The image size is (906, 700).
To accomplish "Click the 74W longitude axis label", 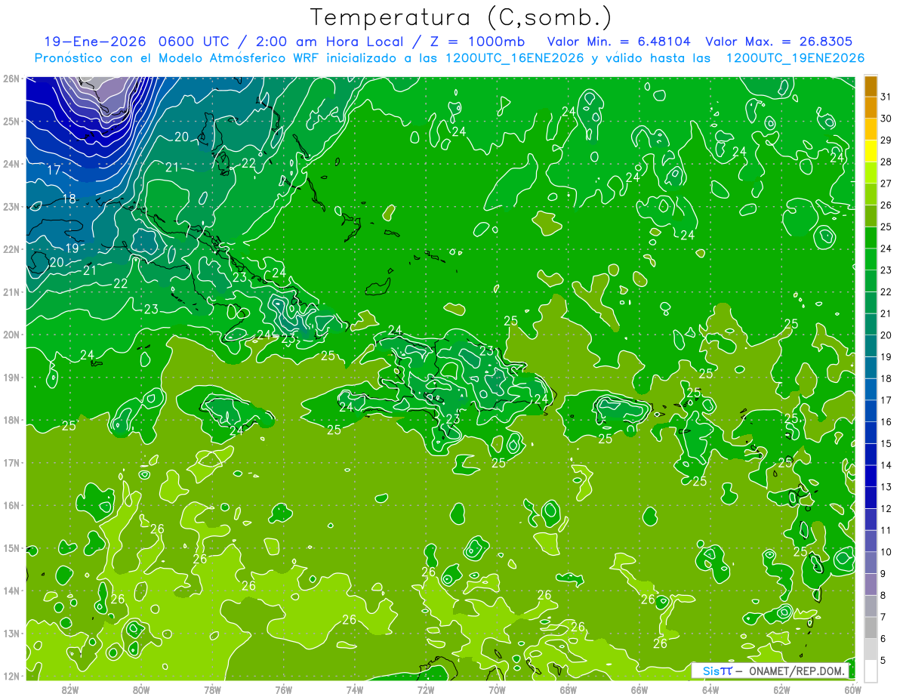I will pyautogui.click(x=354, y=689).
